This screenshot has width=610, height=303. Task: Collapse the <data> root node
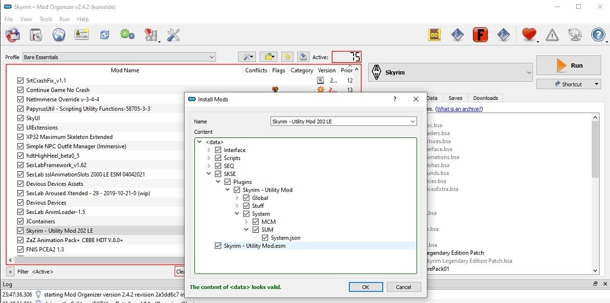(200, 142)
